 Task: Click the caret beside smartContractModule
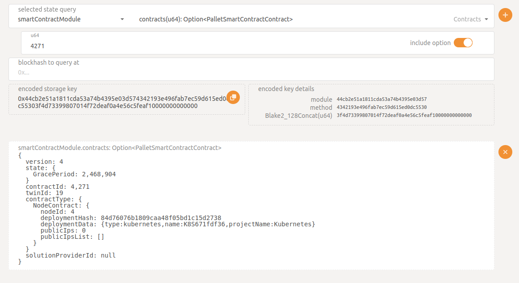(x=122, y=19)
